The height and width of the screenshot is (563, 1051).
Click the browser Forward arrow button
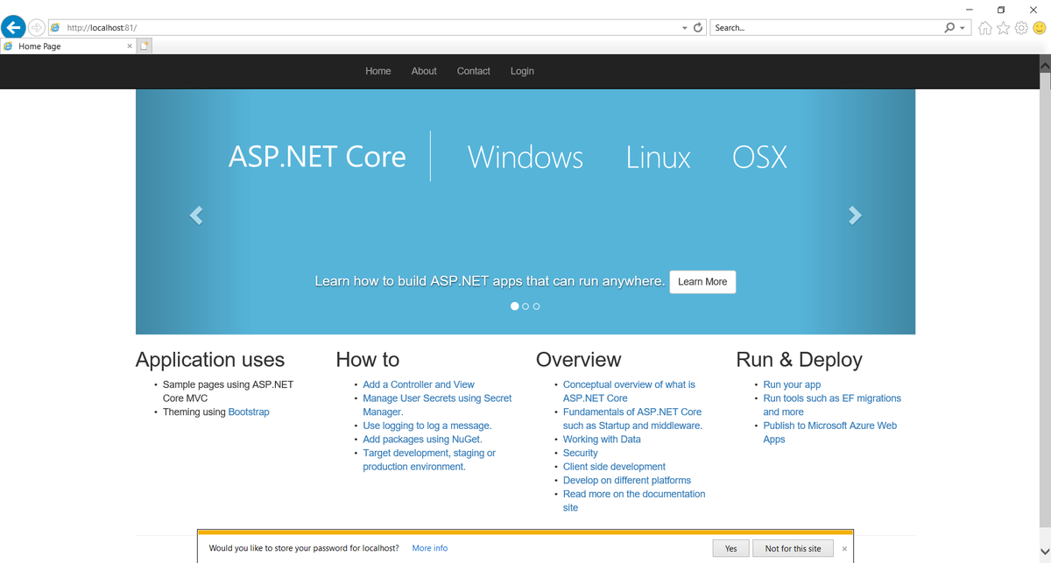pyautogui.click(x=37, y=28)
